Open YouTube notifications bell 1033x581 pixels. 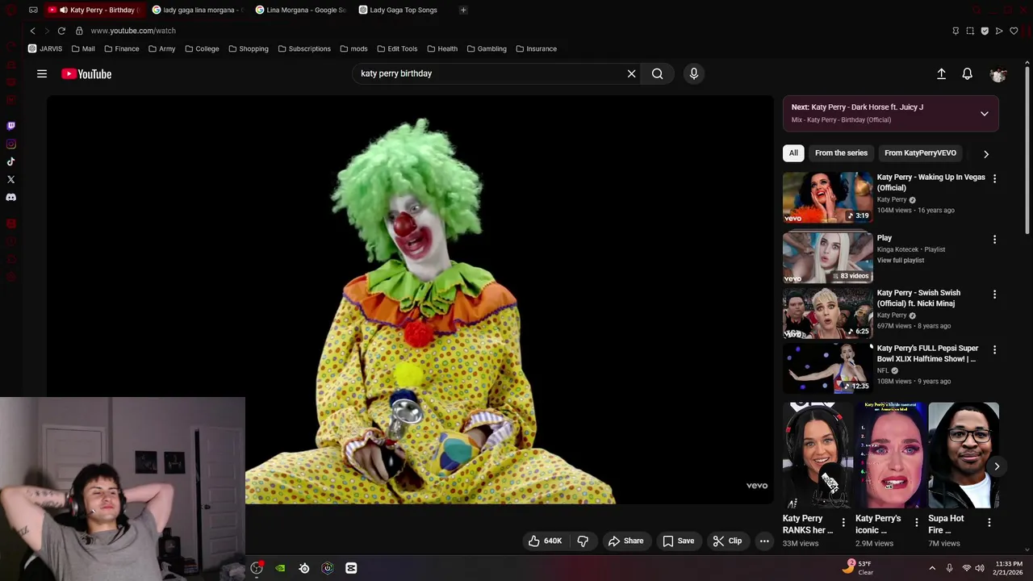[968, 73]
